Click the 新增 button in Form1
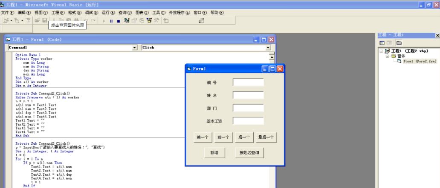The width and height of the screenshot is (440, 188). (214, 153)
